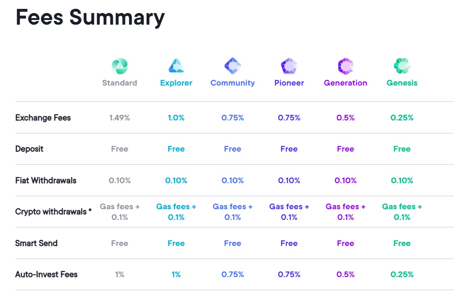Click the Fees Summary page title

click(90, 17)
